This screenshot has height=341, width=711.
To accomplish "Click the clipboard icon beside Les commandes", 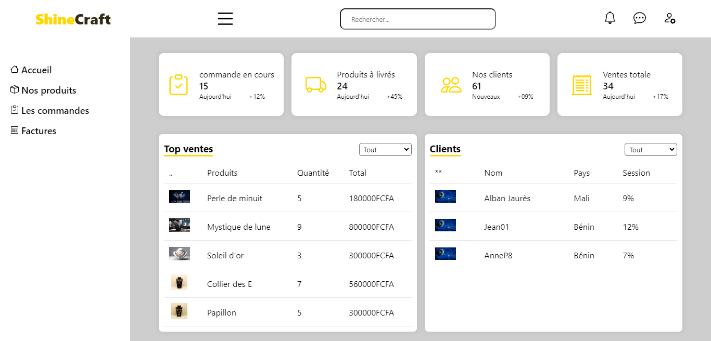I will click(15, 110).
